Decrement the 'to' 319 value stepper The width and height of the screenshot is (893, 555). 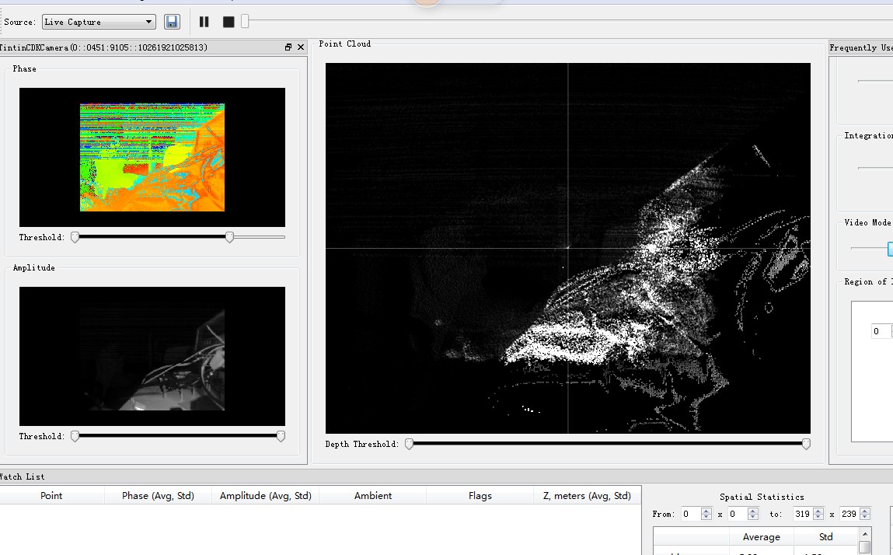pos(818,517)
